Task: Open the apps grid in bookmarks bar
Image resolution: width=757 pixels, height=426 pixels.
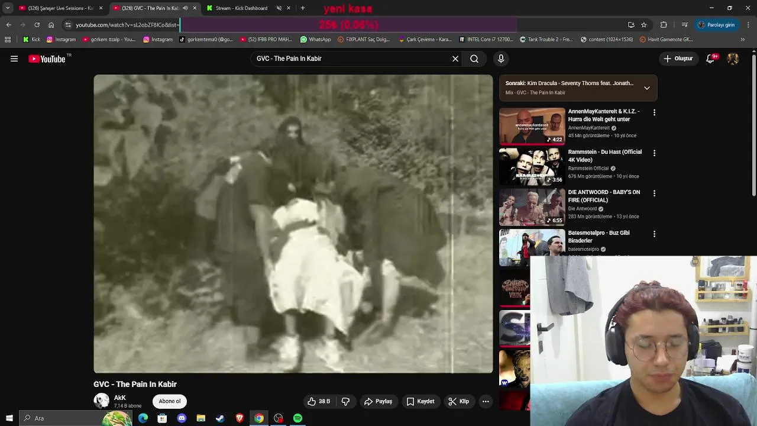Action: pyautogui.click(x=8, y=40)
